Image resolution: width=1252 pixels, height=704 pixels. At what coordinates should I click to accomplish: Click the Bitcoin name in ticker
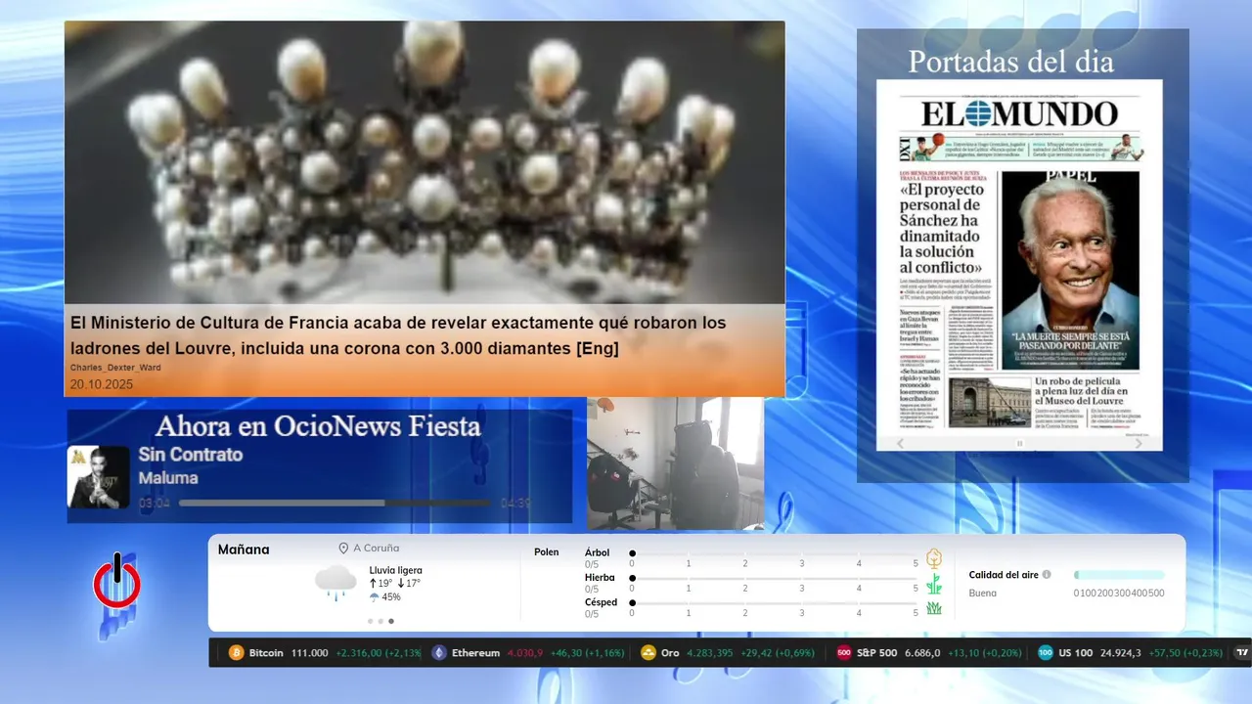[x=266, y=653]
